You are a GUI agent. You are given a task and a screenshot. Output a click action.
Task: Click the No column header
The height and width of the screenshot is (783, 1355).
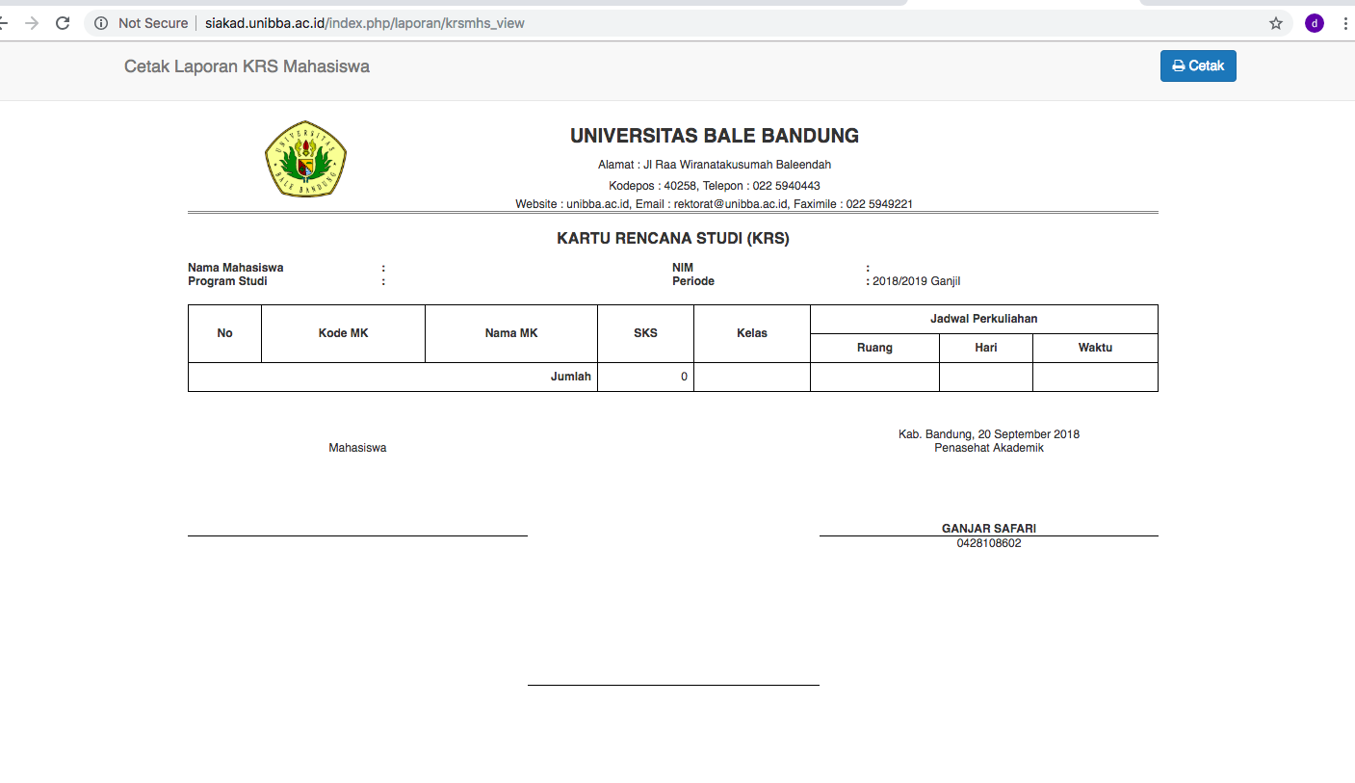point(224,333)
